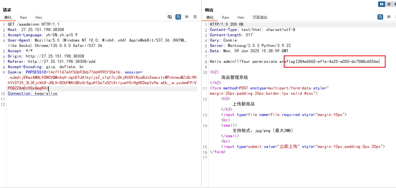The image size is (396, 188).
Task: Click Origin header line
Action: tap(46, 56)
